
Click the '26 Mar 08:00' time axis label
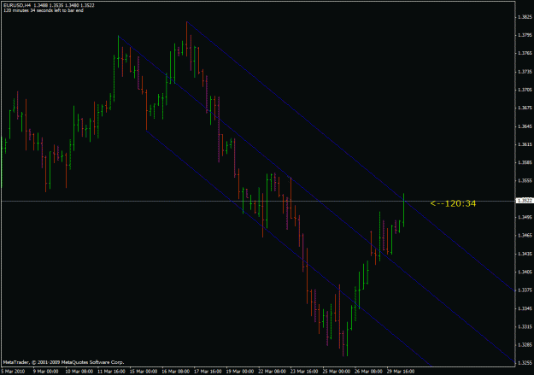click(368, 372)
